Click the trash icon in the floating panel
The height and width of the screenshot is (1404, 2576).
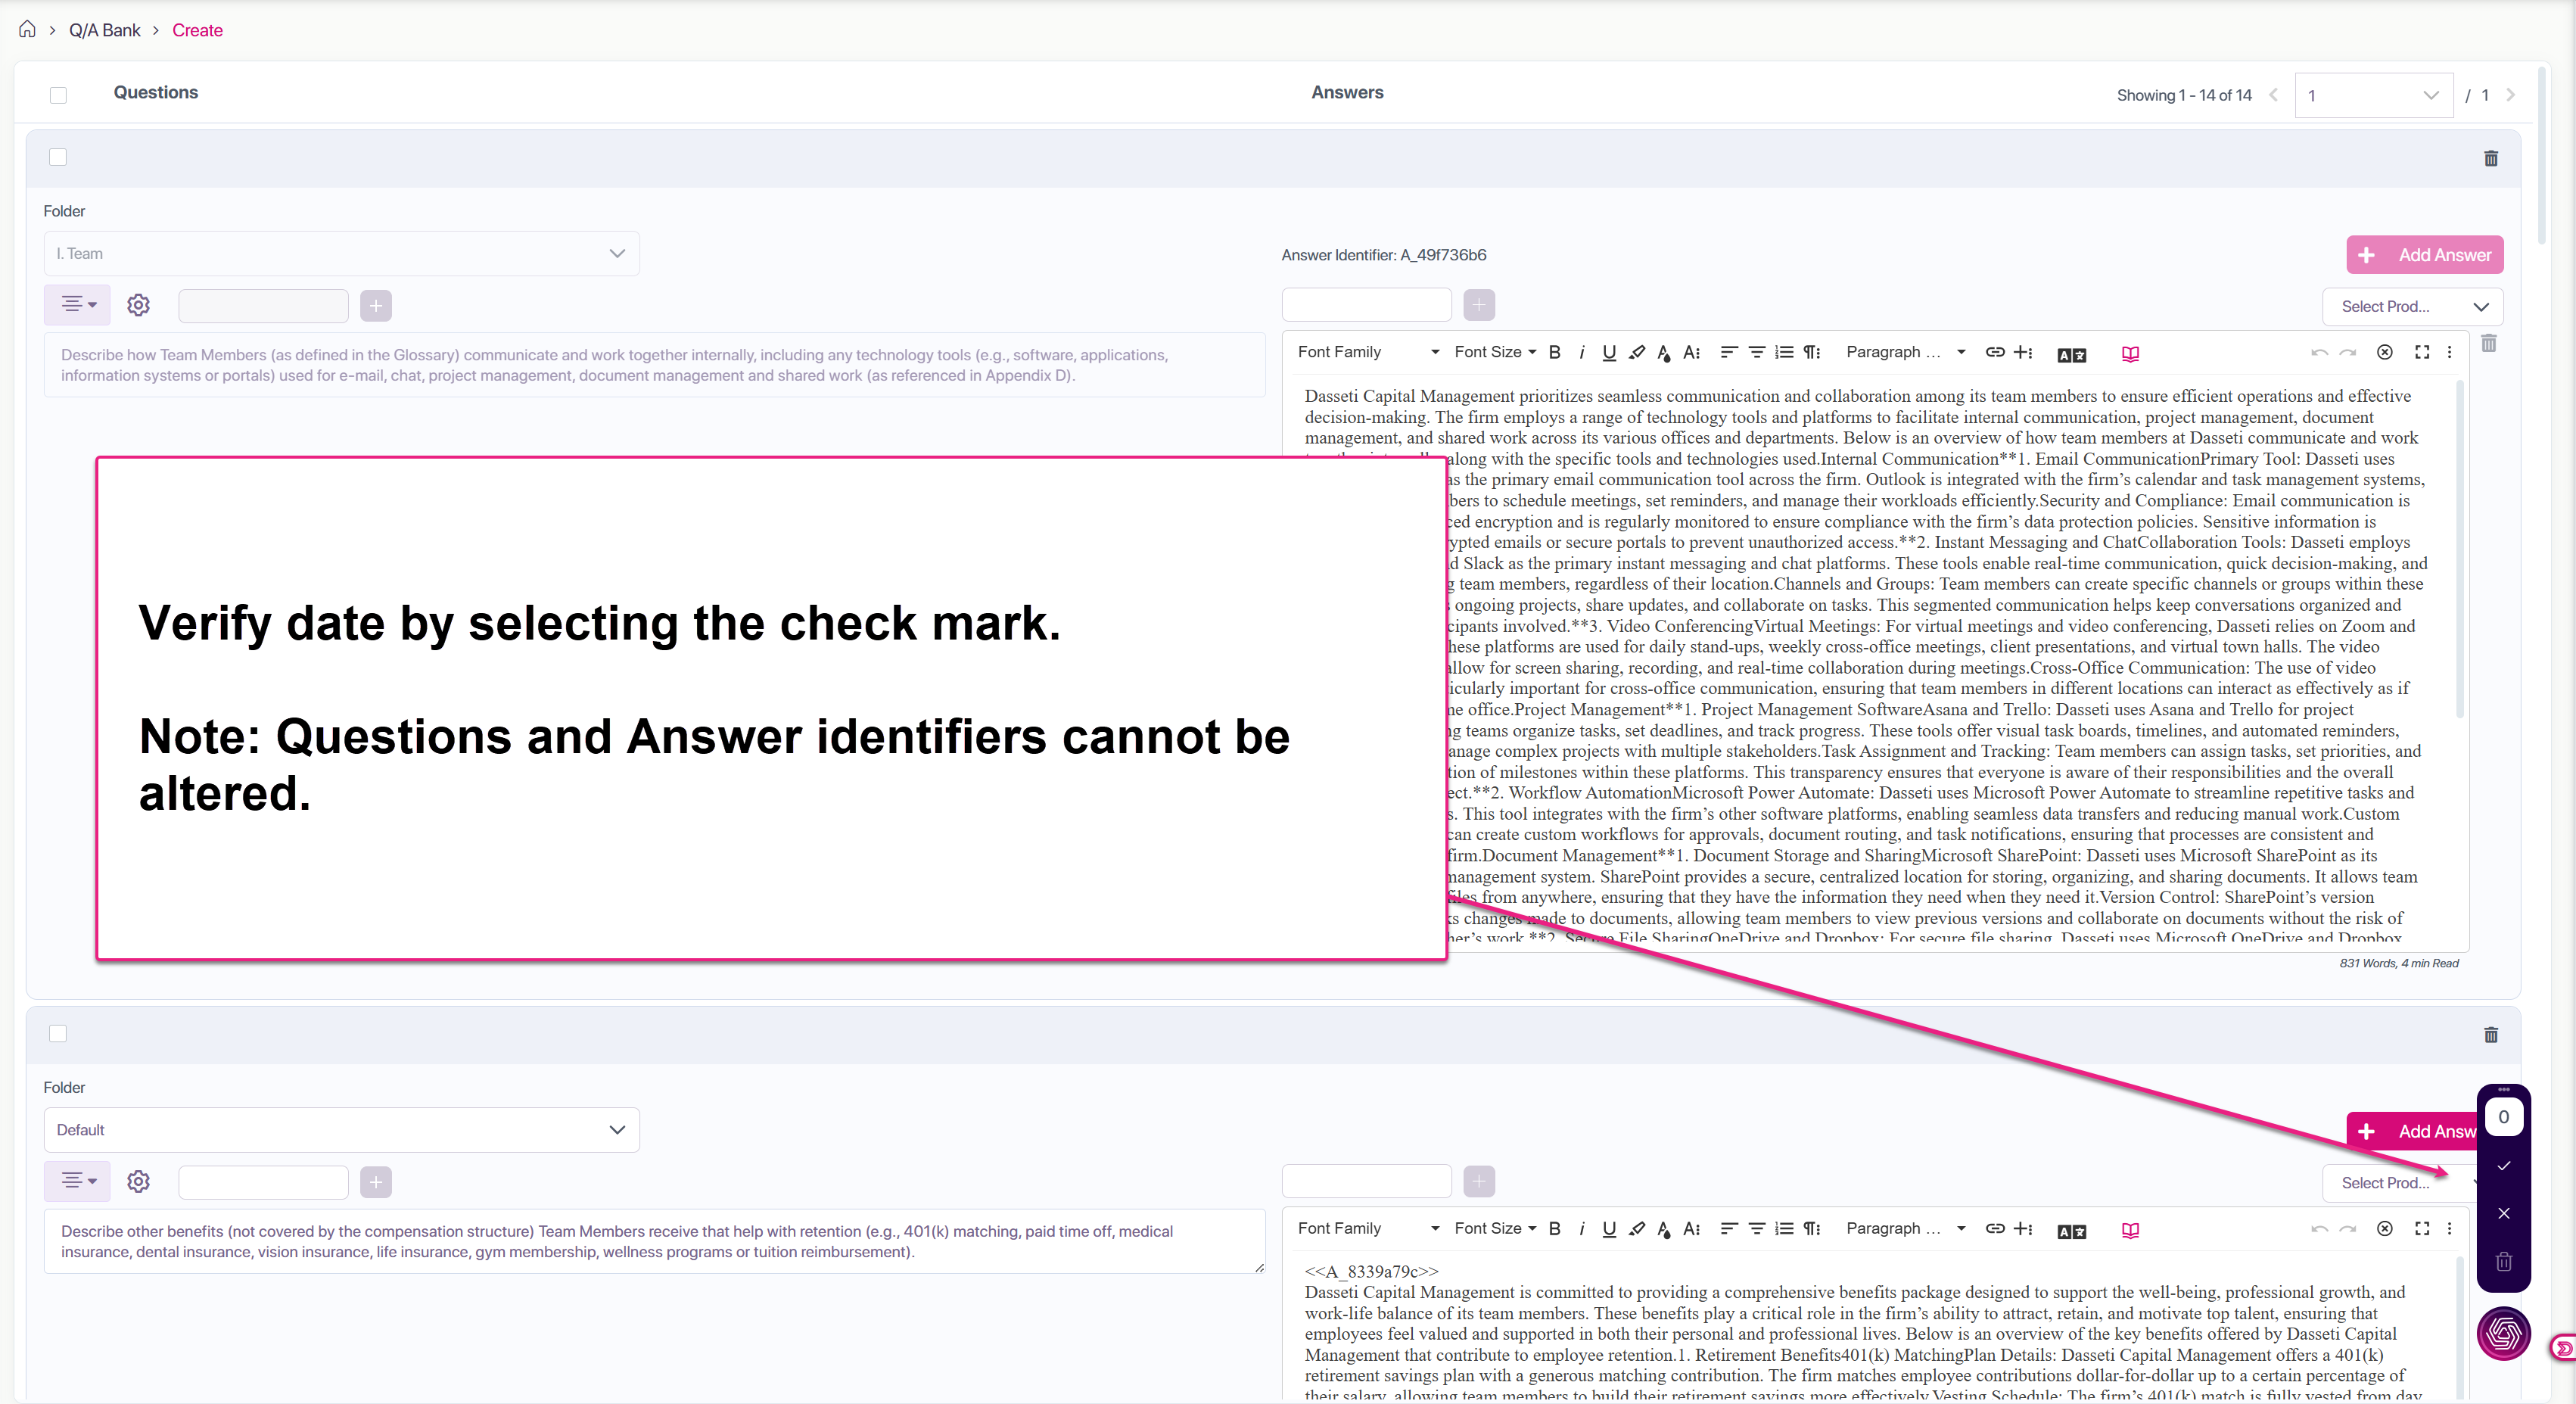(2503, 1261)
